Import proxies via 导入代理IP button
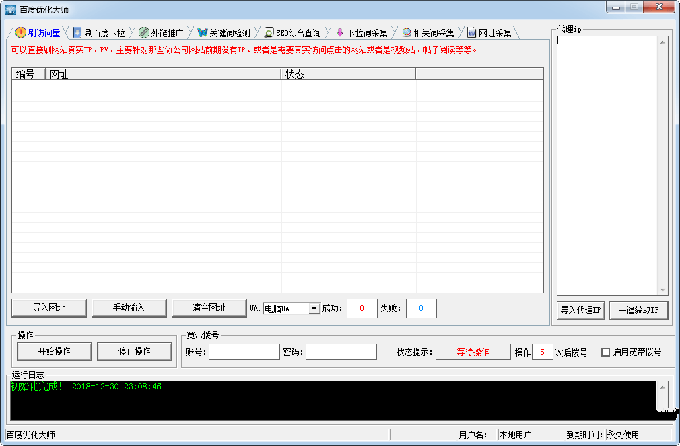 [580, 310]
